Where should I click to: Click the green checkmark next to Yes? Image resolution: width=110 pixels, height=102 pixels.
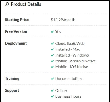52,32
